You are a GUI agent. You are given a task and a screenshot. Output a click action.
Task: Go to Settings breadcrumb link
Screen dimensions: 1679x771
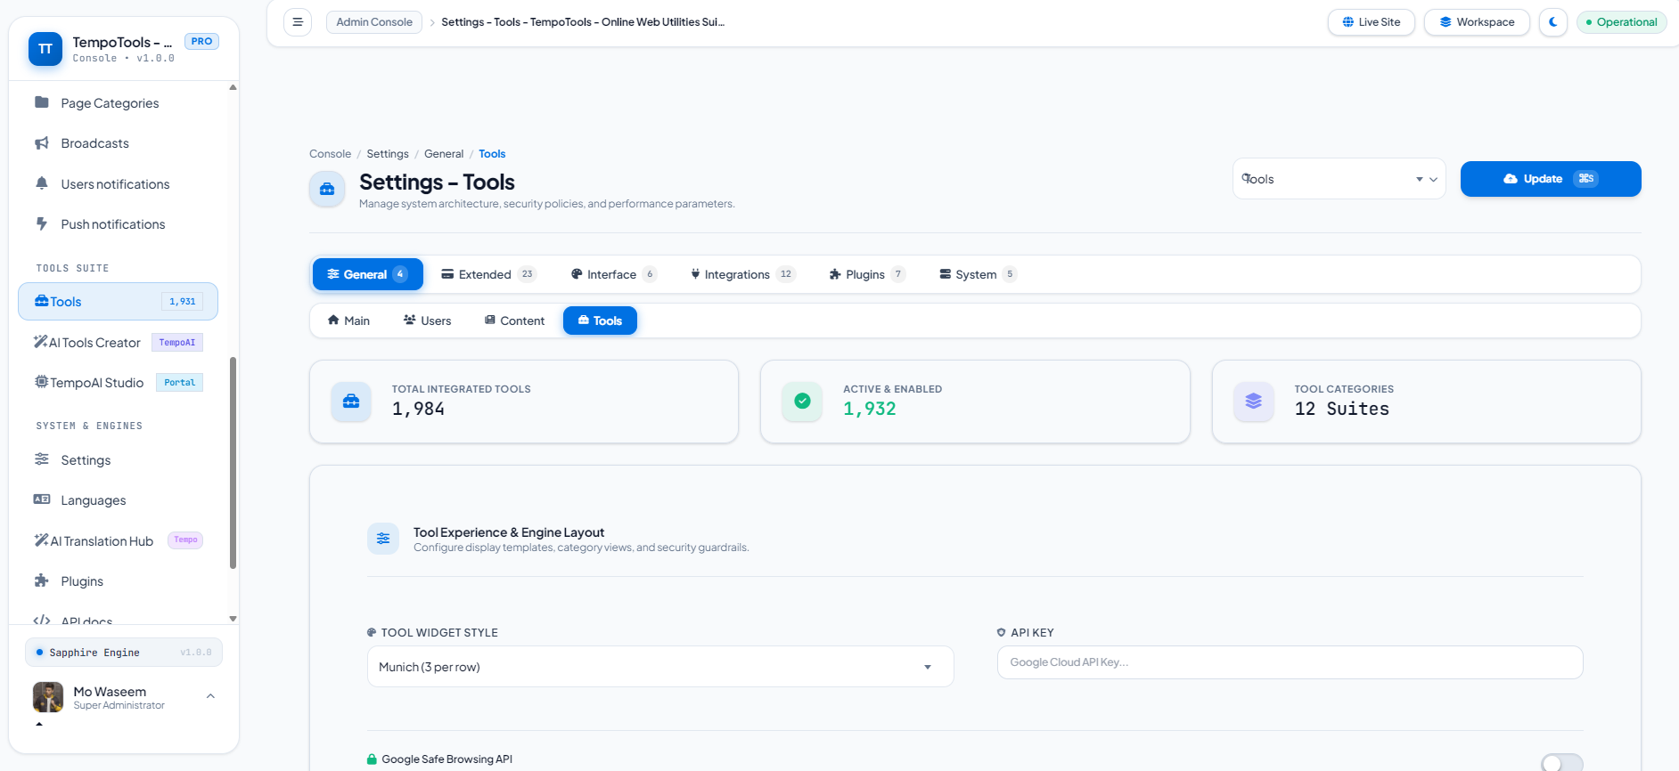point(388,154)
